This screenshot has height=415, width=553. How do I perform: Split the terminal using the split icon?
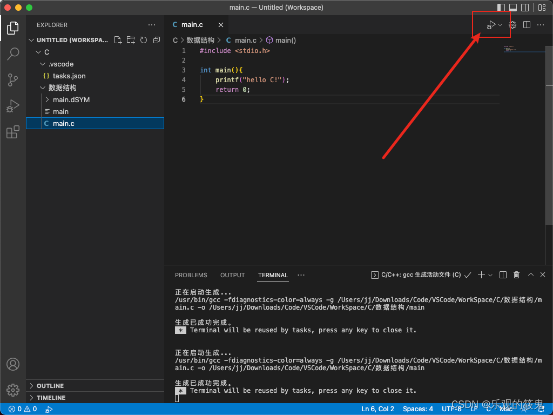[502, 275]
